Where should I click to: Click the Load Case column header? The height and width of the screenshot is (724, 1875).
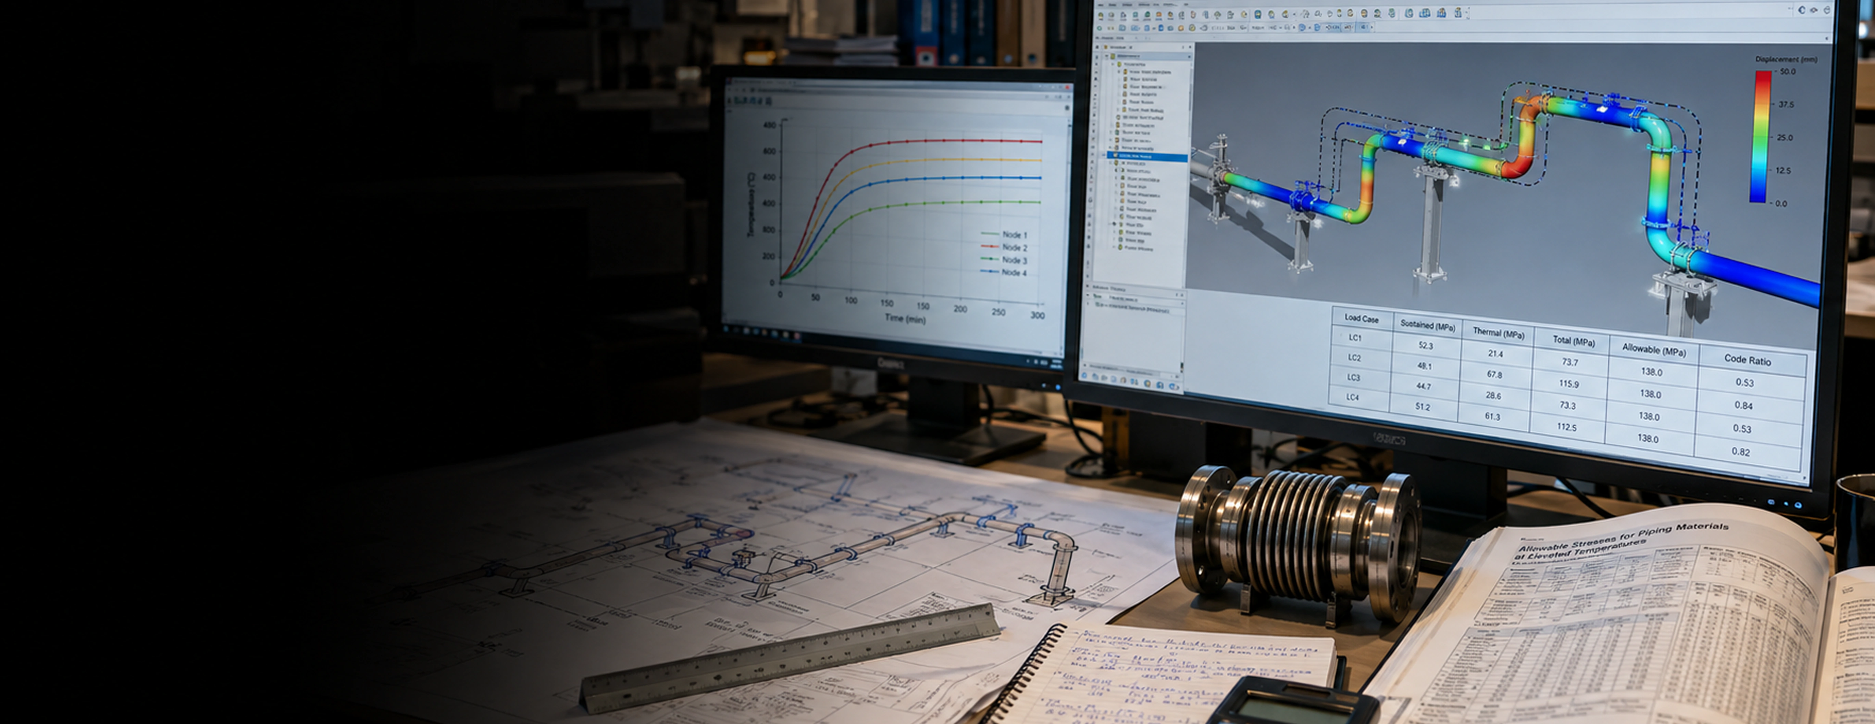point(1361,319)
